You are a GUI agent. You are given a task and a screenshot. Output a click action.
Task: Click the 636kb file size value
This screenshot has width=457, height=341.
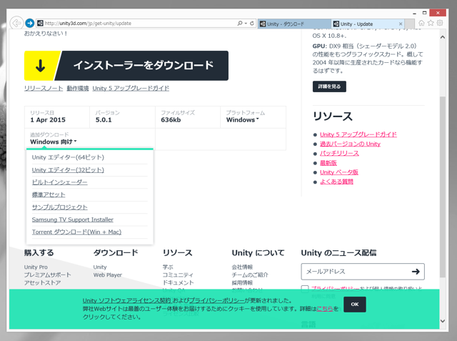pos(171,120)
